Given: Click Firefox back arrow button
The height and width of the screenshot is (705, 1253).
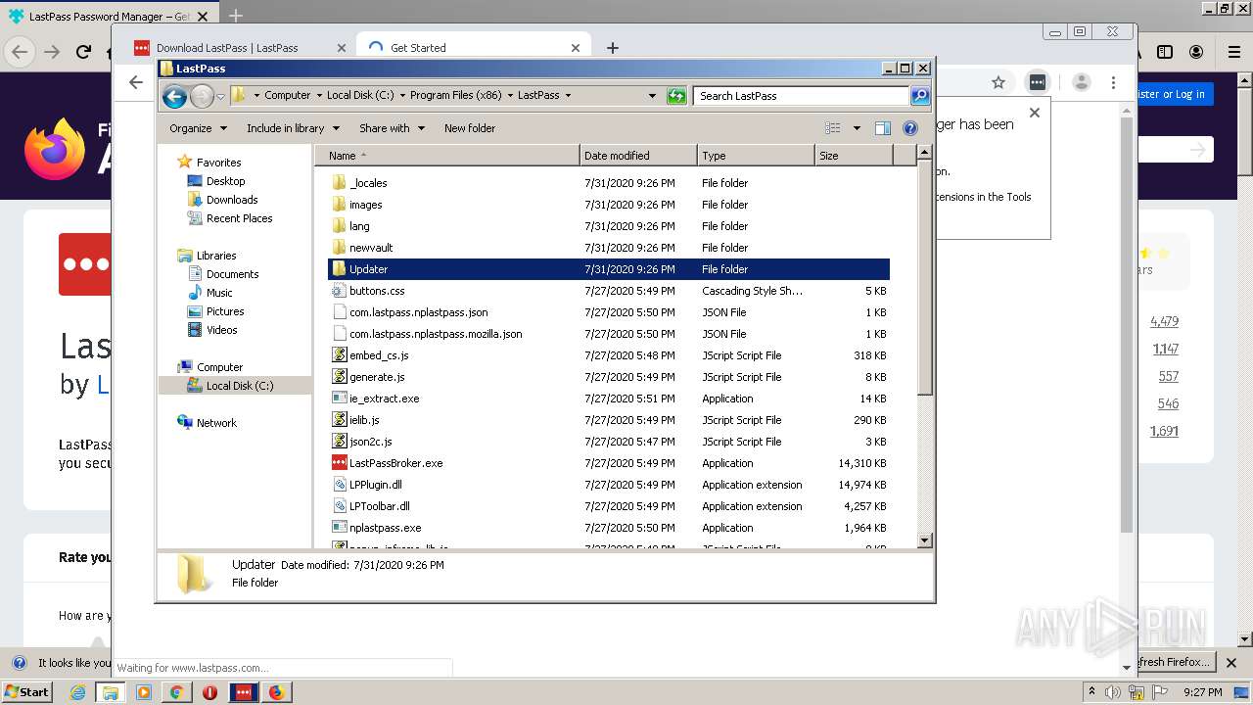Looking at the screenshot, I should [20, 52].
